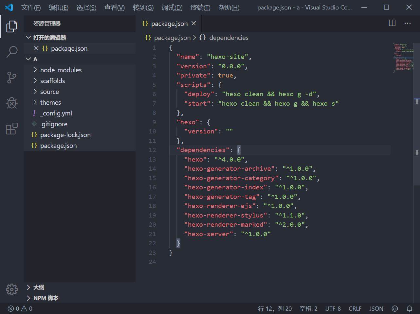Open the Search view icon
Screen dimensions: 420x314
click(x=12, y=52)
